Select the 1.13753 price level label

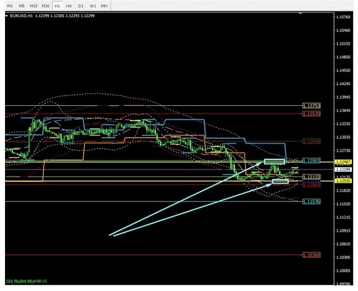pos(312,106)
